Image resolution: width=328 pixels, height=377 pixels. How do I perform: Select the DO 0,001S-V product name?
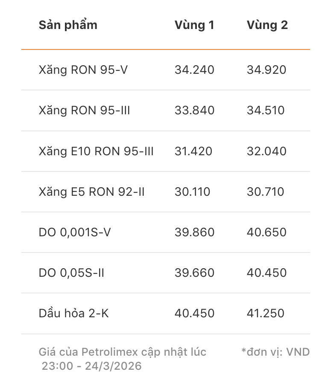point(75,232)
